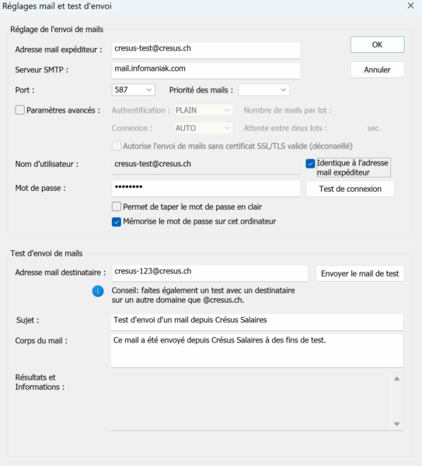Enable the Paramètres avancés checkbox
The height and width of the screenshot is (466, 422).
coord(20,110)
